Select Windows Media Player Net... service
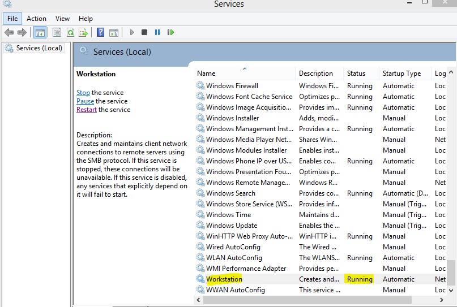Screen dimensions: 457x307 [x=249, y=140]
